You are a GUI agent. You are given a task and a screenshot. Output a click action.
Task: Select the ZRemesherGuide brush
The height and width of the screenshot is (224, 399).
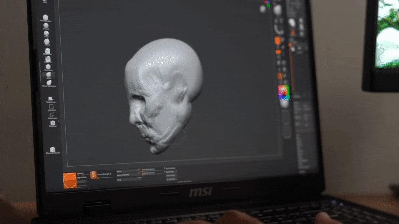[53, 150]
